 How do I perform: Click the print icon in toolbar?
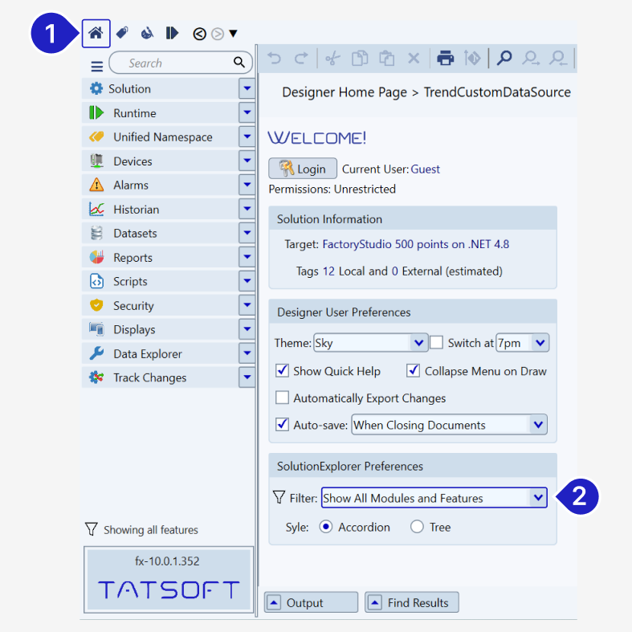click(x=445, y=58)
